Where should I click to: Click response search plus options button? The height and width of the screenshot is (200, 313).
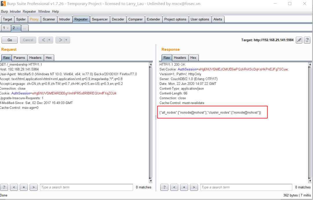184,187
